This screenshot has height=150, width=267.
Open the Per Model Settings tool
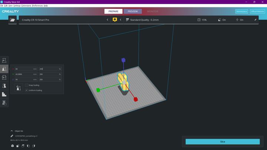4,94
